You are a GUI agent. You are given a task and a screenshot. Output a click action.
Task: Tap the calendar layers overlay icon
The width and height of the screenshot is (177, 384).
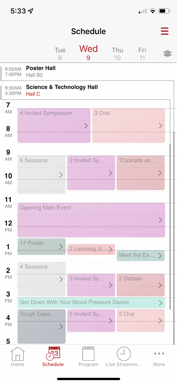click(167, 53)
